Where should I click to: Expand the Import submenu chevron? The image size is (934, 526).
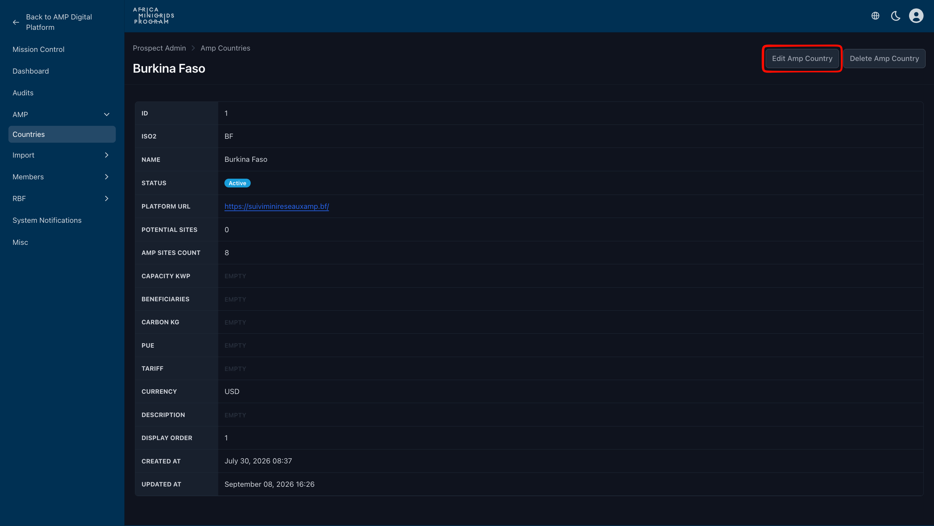[107, 155]
